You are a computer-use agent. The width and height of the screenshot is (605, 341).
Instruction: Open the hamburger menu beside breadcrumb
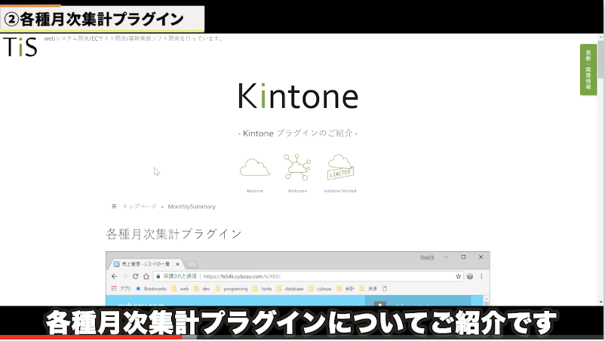click(x=114, y=206)
